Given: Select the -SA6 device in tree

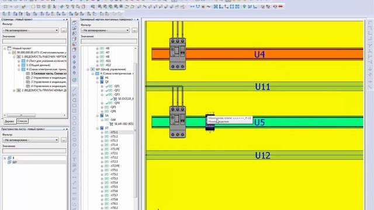Looking at the screenshot, I should (x=113, y=120).
